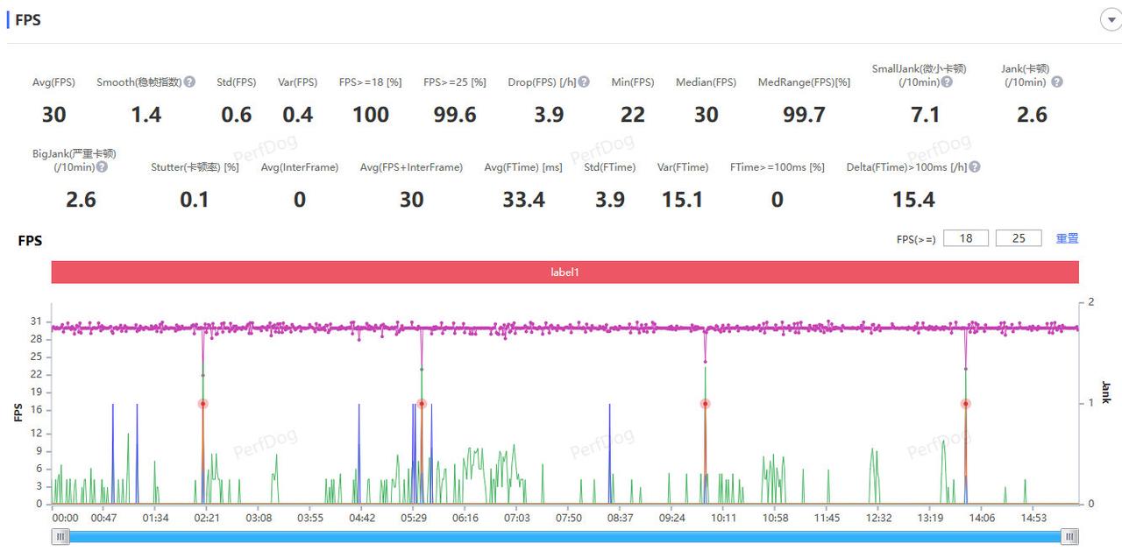Click the MedRange(FPS)[%] value 99.7

pos(804,115)
